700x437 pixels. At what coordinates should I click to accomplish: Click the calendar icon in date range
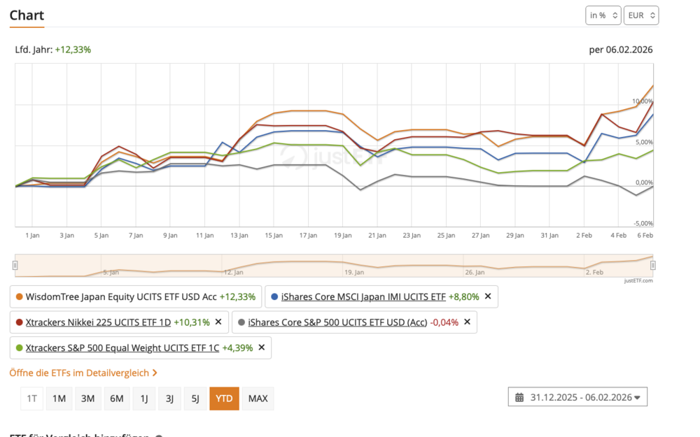[x=519, y=398]
